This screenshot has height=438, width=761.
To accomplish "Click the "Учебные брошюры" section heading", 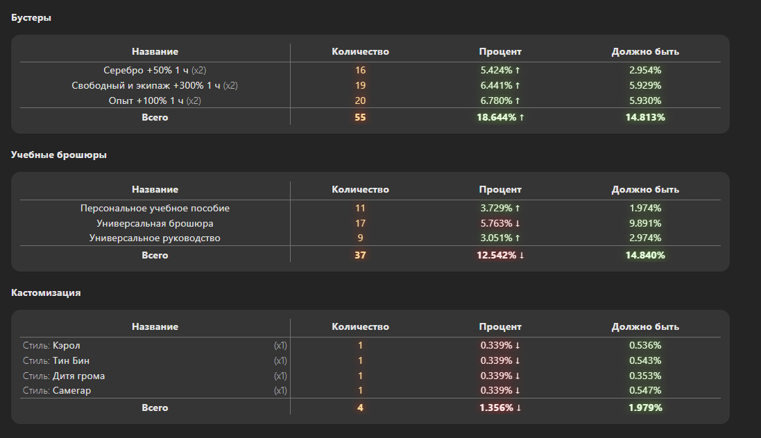I will pyautogui.click(x=59, y=155).
